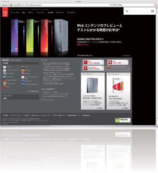
Task: Open the Design Premium product icon
Action: click(5, 80)
